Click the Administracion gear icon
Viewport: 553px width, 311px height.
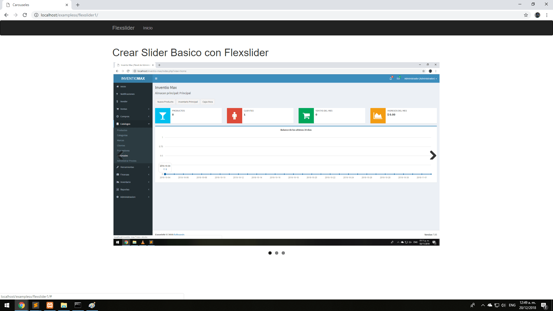click(117, 197)
